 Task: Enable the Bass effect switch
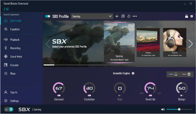[120, 95]
